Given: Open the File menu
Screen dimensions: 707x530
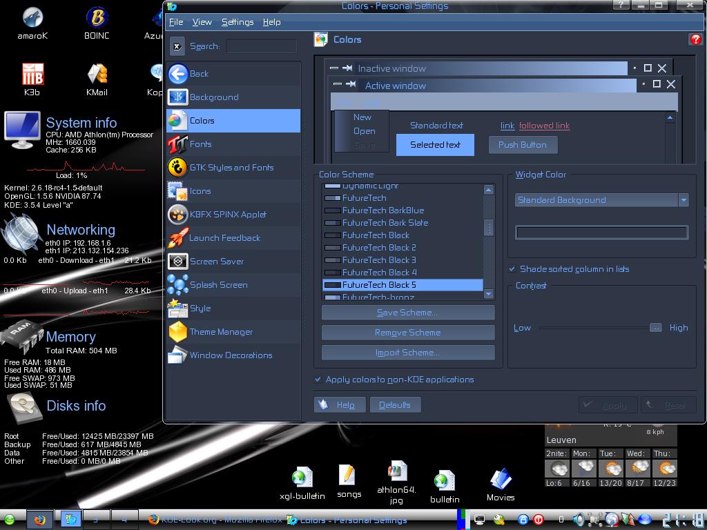Looking at the screenshot, I should point(176,22).
